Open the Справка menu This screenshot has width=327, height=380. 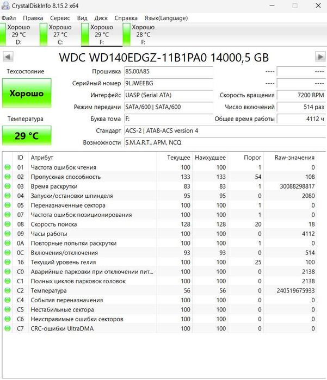[x=126, y=18]
